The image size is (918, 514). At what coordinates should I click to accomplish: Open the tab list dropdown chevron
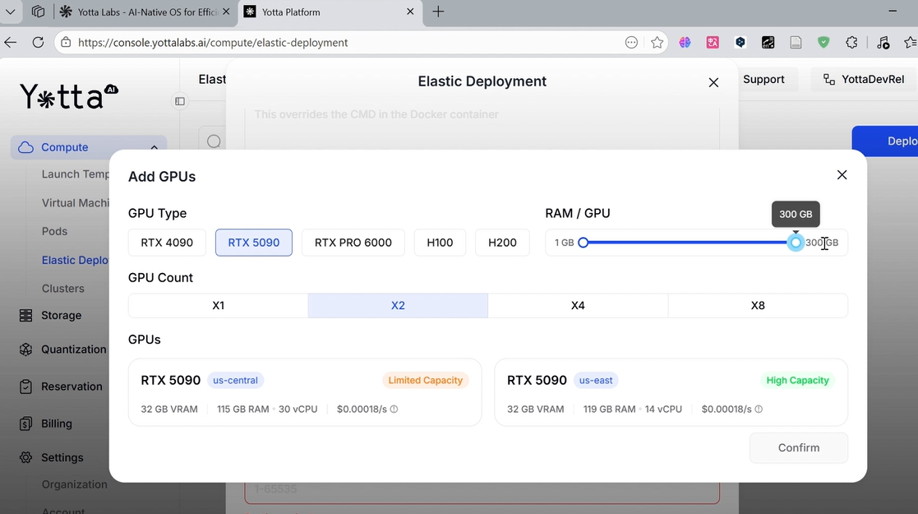pos(11,12)
